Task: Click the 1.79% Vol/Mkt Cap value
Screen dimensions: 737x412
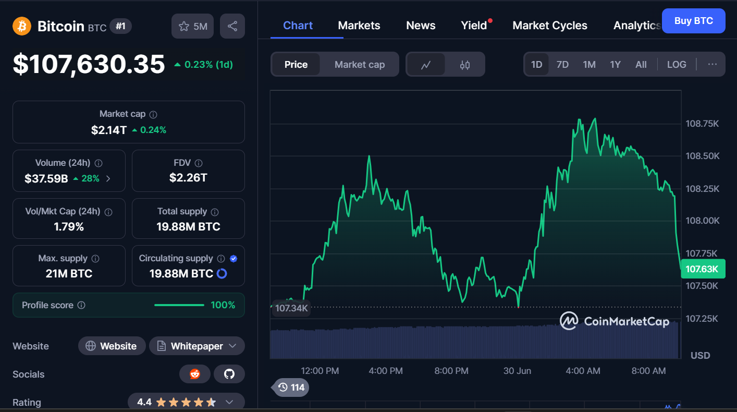Action: [x=69, y=227]
